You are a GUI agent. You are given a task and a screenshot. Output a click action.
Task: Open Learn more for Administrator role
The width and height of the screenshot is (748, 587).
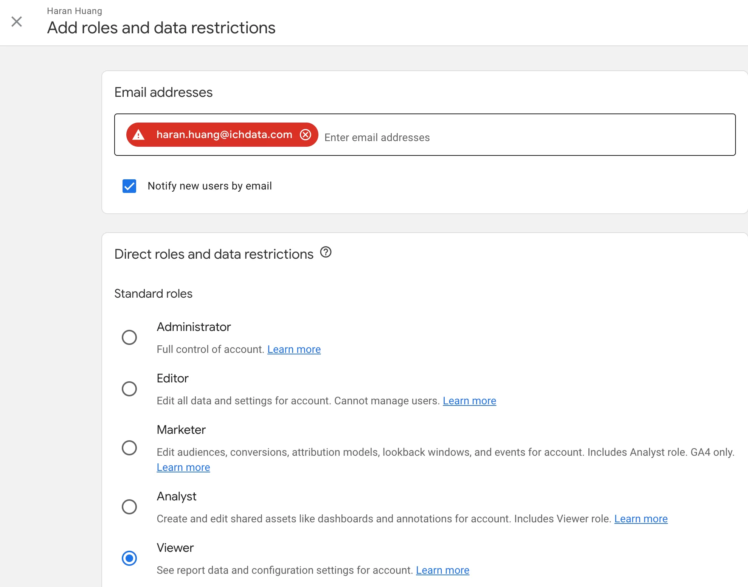click(x=294, y=349)
